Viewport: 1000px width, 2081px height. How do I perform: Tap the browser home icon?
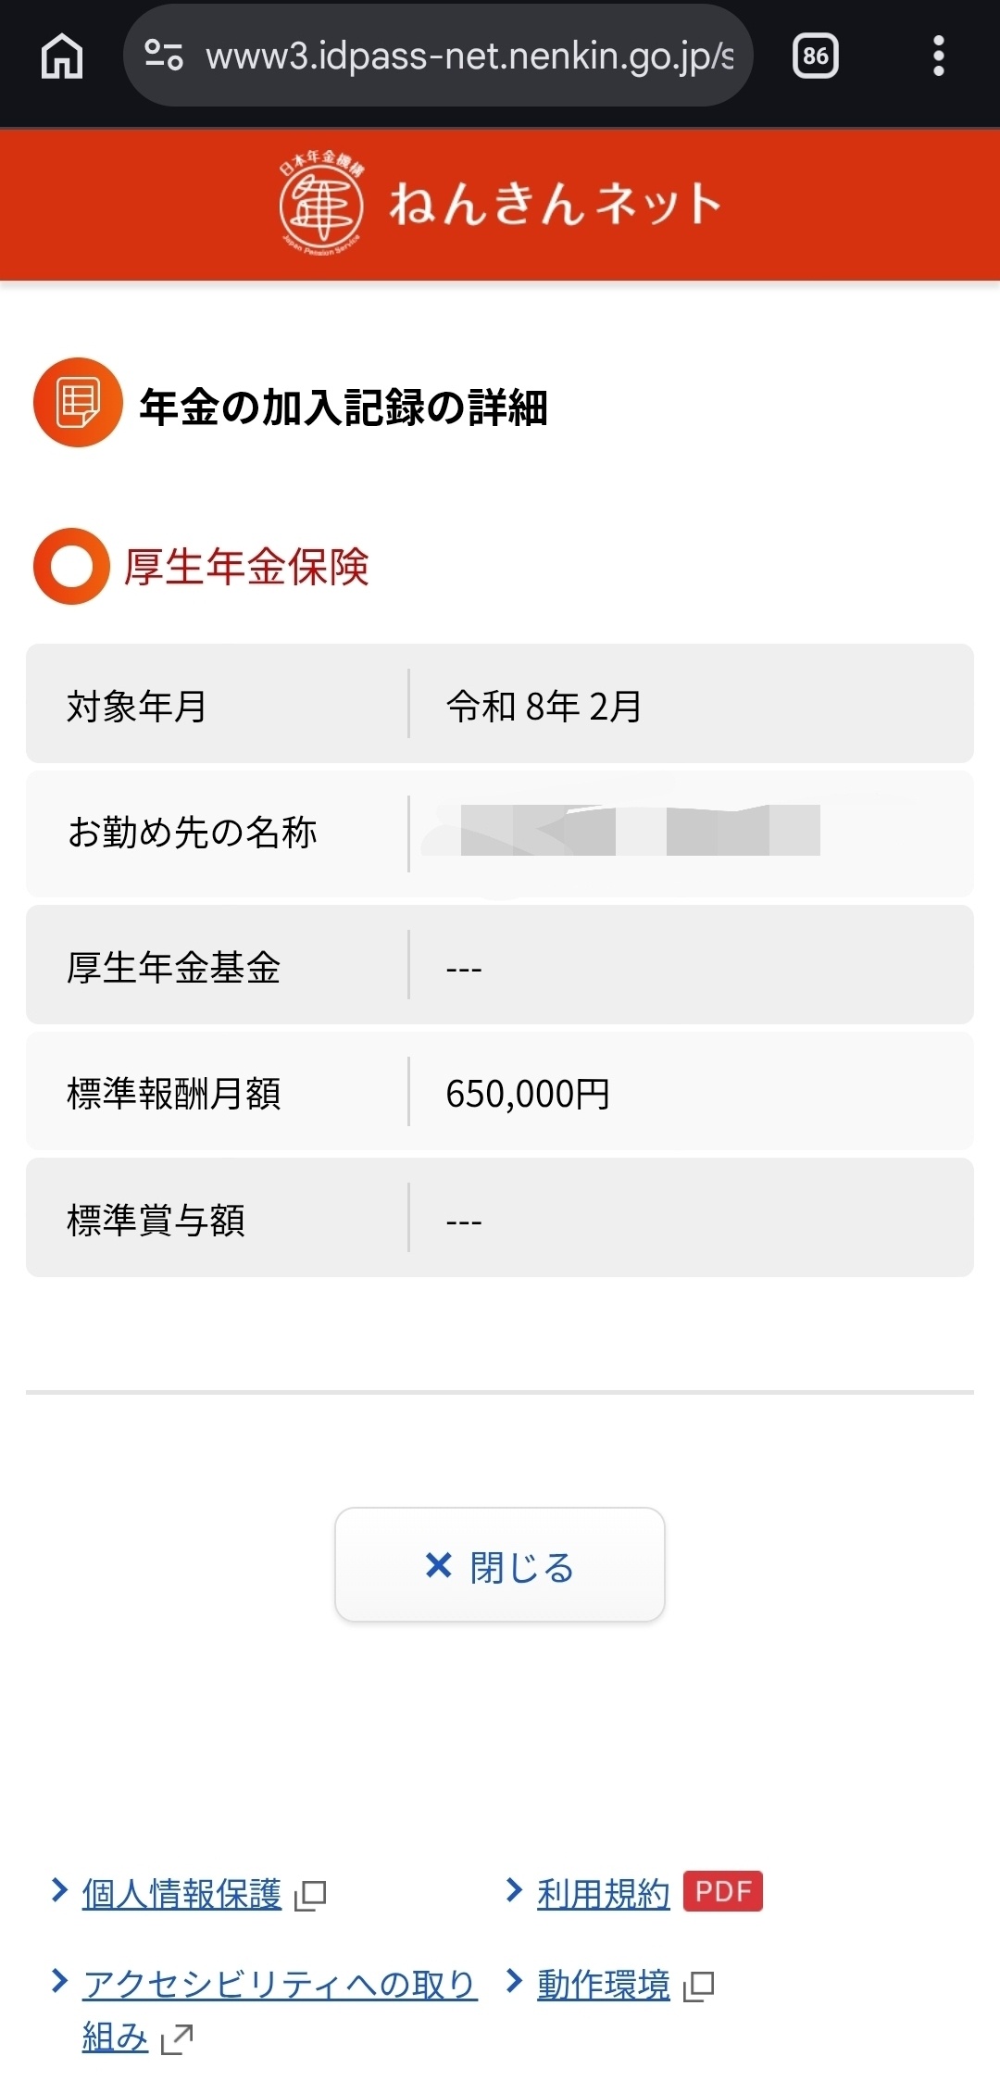[62, 56]
